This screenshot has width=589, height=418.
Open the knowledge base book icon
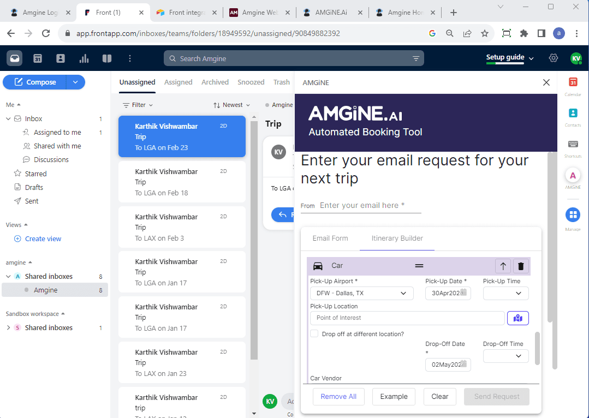pos(107,58)
